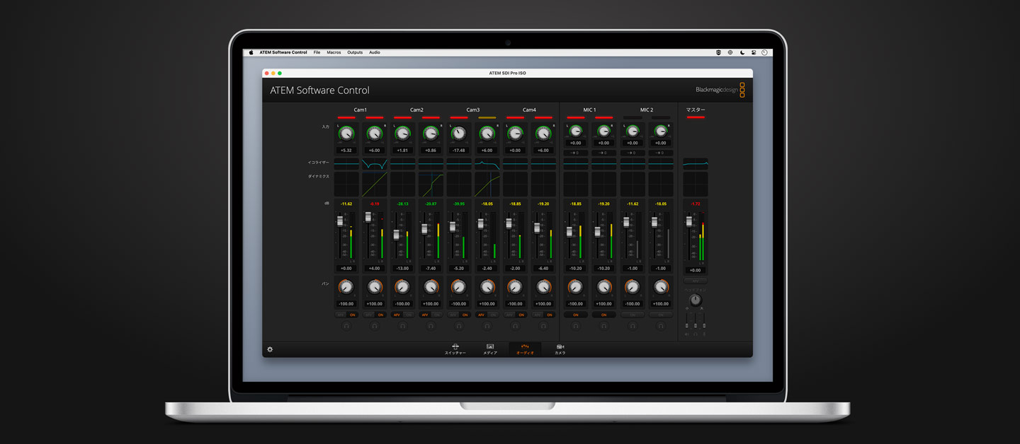Open the settings gear in bottom-left corner

pyautogui.click(x=270, y=349)
